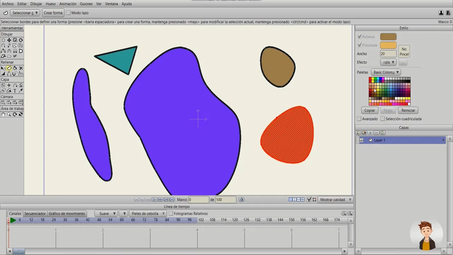Click the Reiniciar style button
The width and height of the screenshot is (453, 255).
click(x=408, y=110)
